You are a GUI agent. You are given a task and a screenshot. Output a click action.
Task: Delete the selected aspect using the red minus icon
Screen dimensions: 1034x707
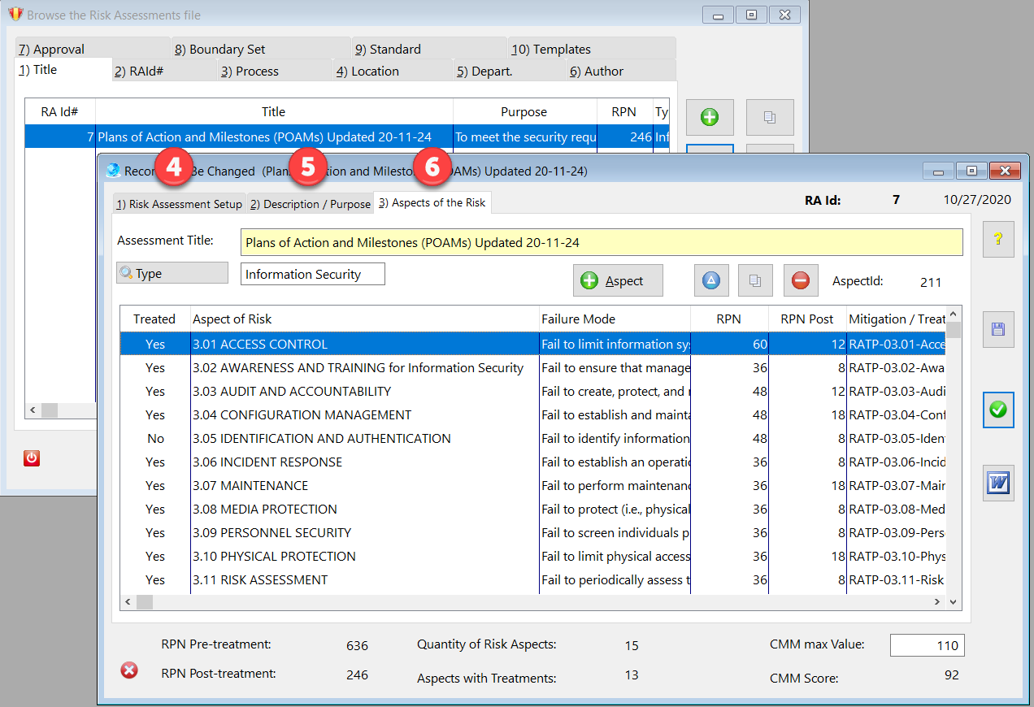click(x=801, y=280)
